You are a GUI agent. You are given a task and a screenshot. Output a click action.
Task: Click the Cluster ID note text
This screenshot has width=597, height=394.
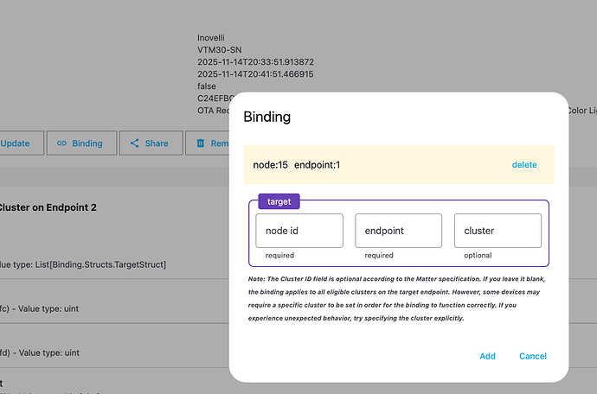point(398,298)
